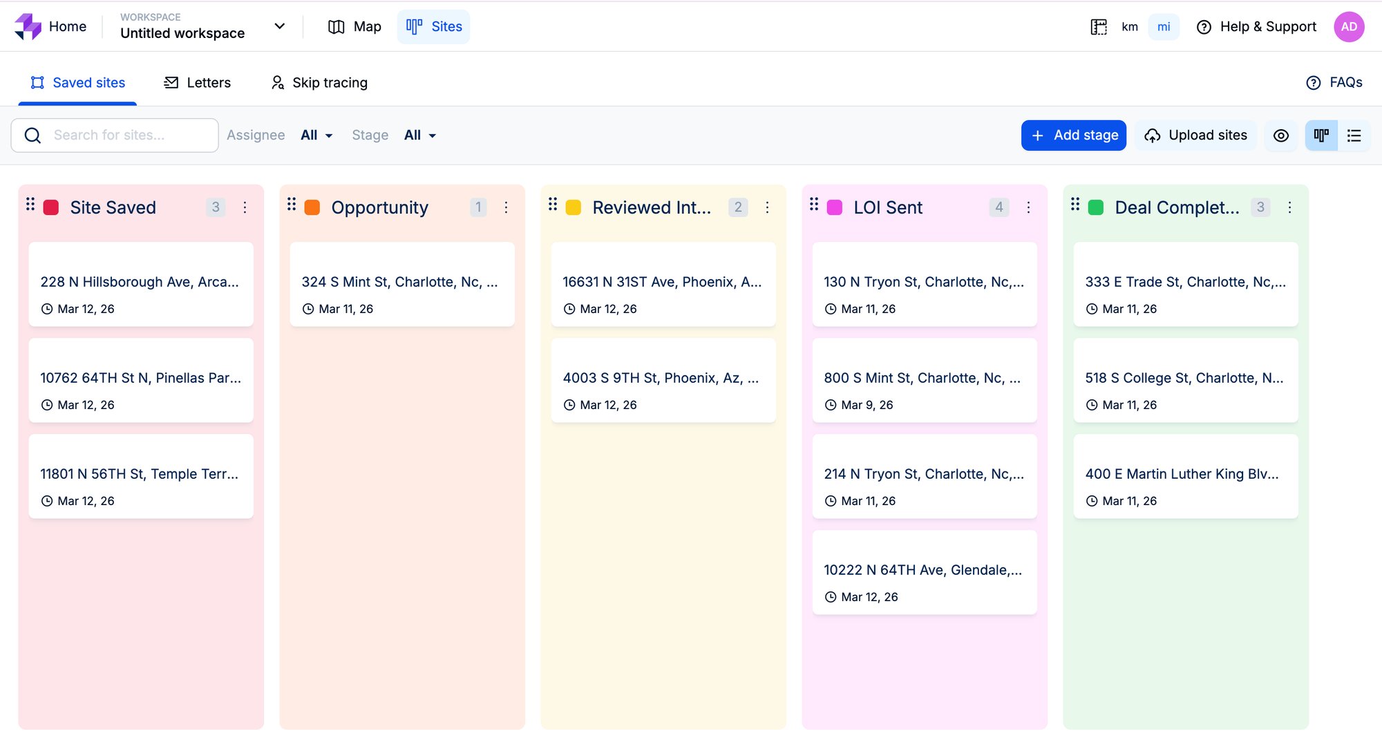Image resolution: width=1382 pixels, height=749 pixels.
Task: Open the Skip tracing tab
Action: click(319, 83)
